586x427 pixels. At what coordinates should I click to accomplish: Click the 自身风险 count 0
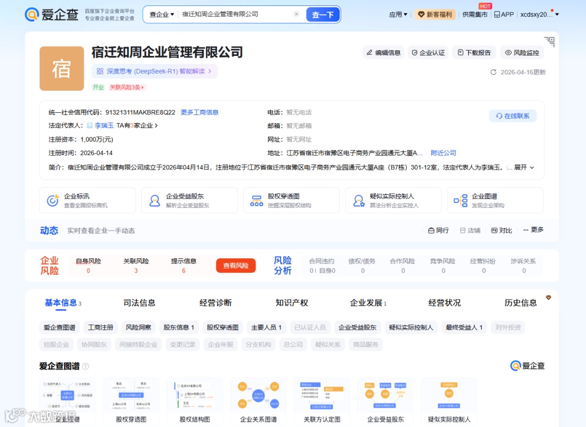pyautogui.click(x=88, y=271)
